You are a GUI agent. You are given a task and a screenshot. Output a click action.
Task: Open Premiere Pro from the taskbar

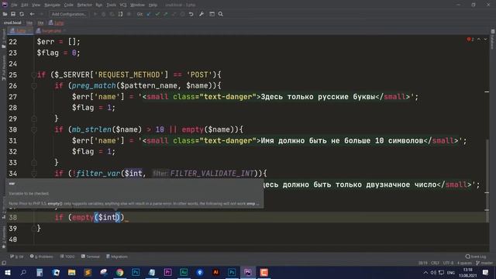[167, 273]
